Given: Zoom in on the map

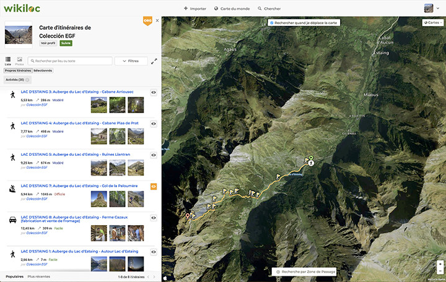Looking at the screenshot, I should tap(440, 263).
